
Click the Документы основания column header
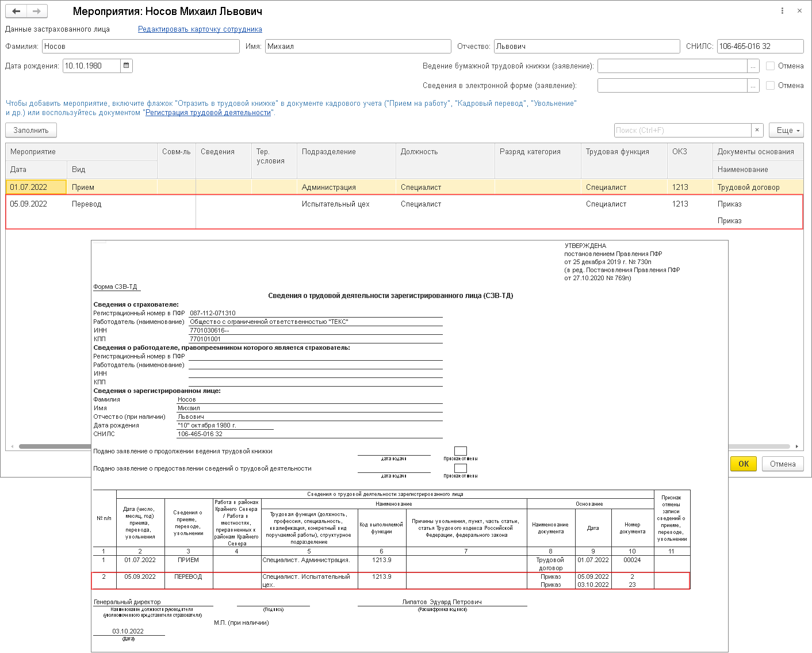click(758, 152)
